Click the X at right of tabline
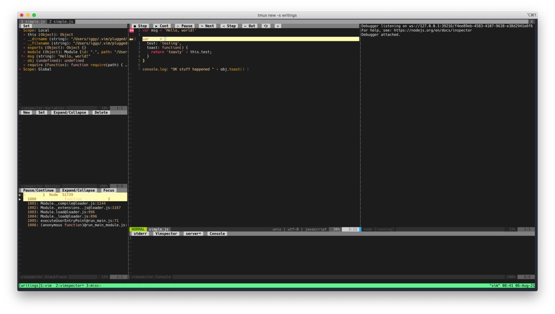The width and height of the screenshot is (555, 314). pos(531,21)
